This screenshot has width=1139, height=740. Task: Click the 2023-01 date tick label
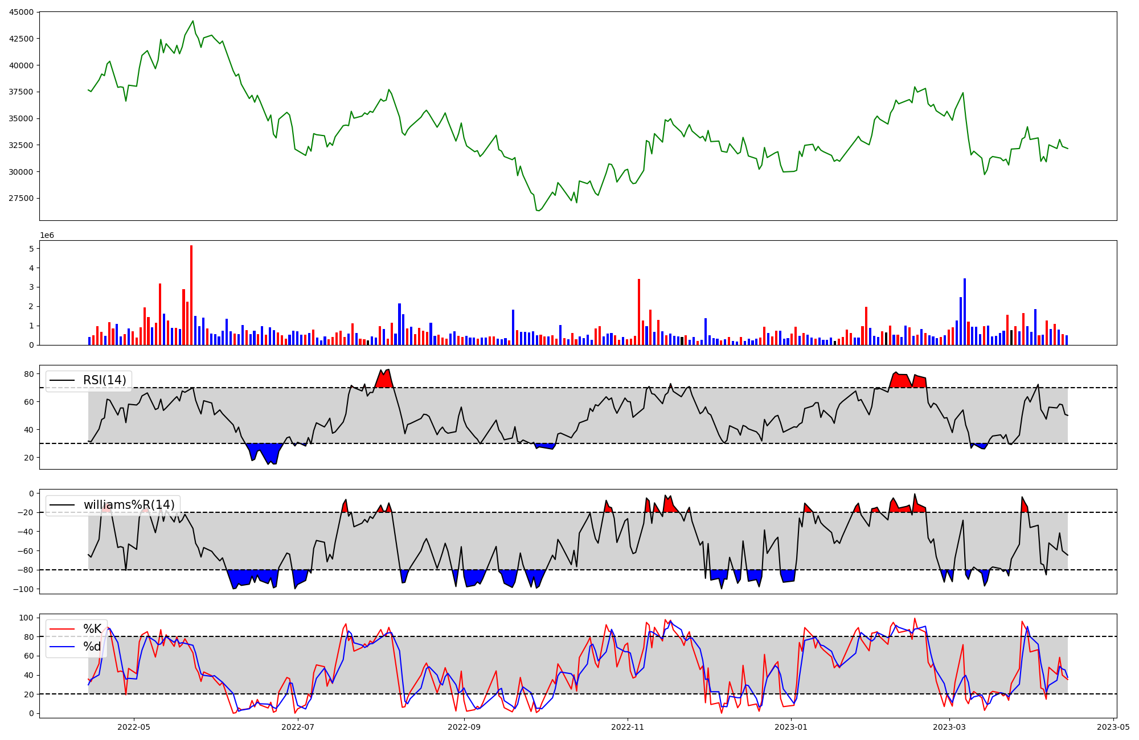point(791,727)
